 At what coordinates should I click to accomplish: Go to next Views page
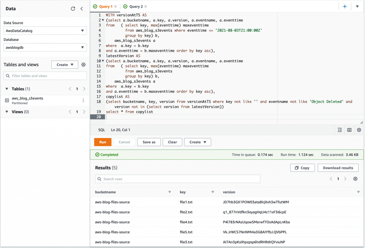(84, 112)
